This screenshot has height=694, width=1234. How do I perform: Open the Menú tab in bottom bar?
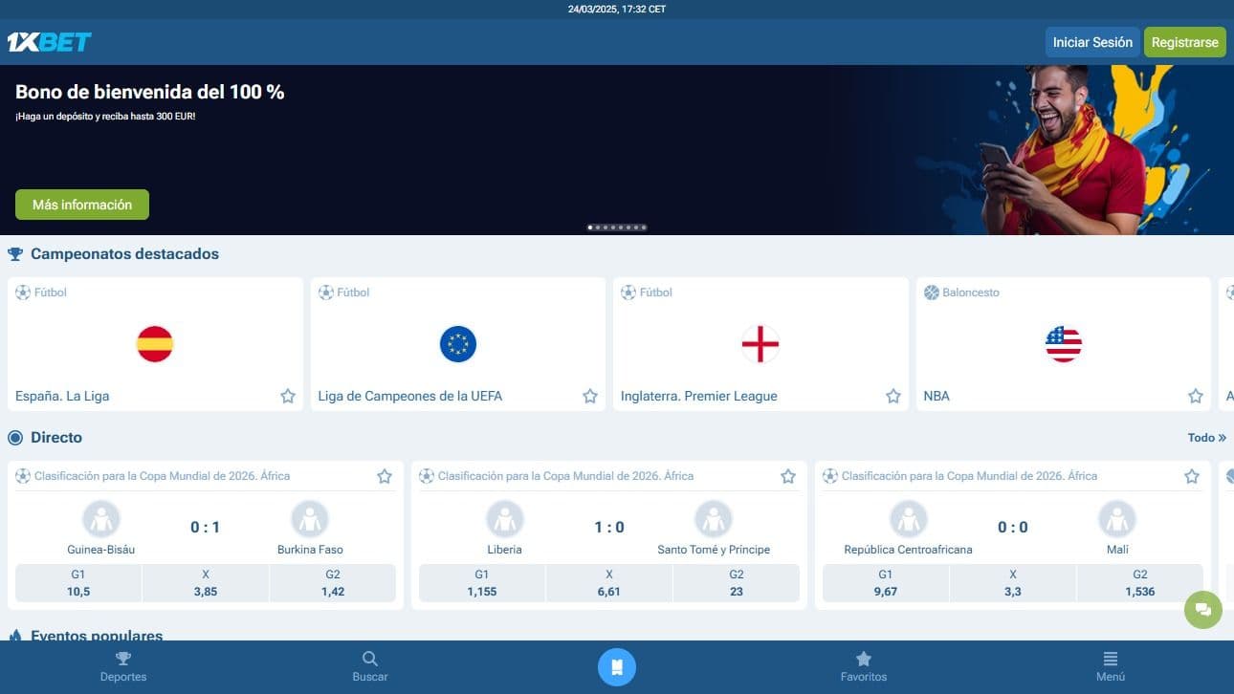[1111, 667]
